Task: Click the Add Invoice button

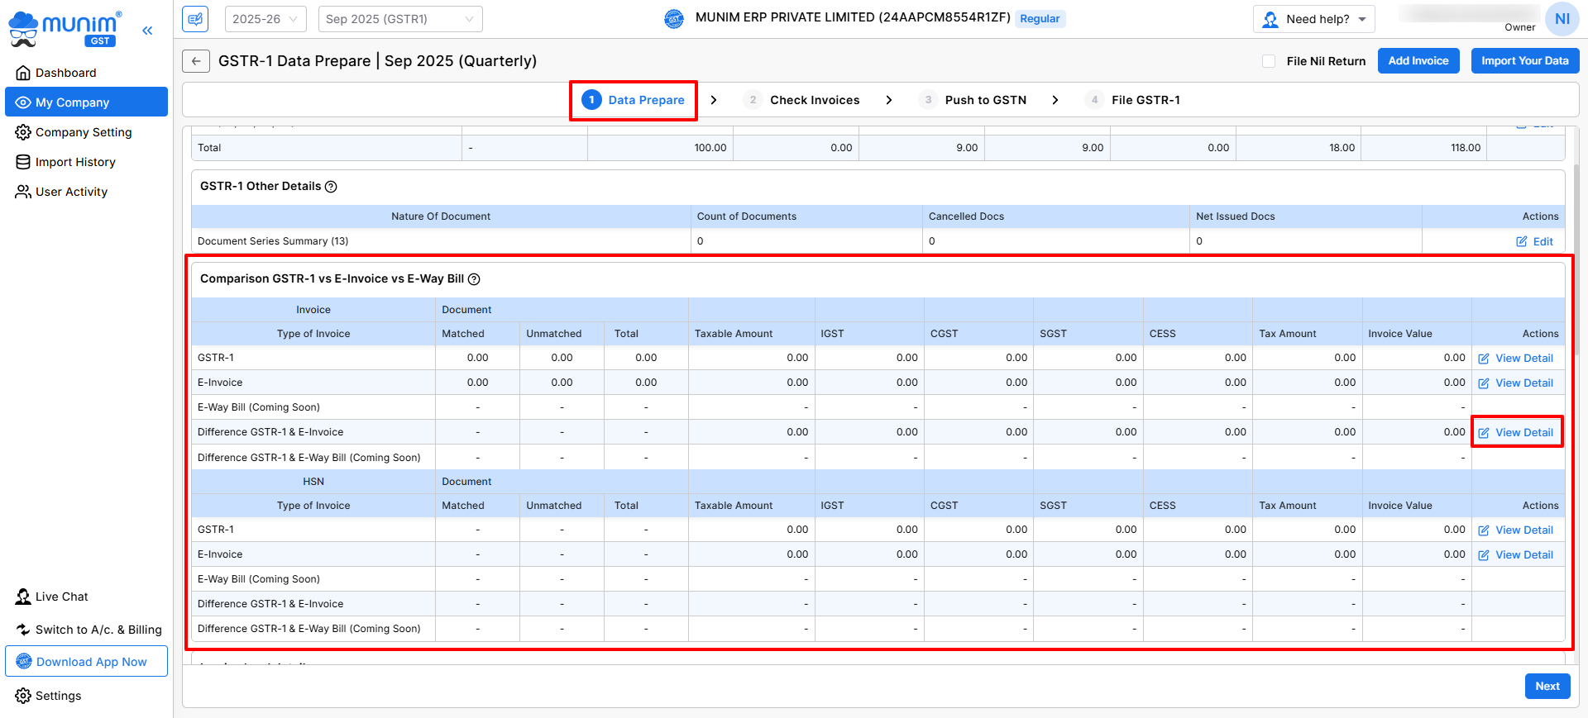Action: click(x=1418, y=61)
